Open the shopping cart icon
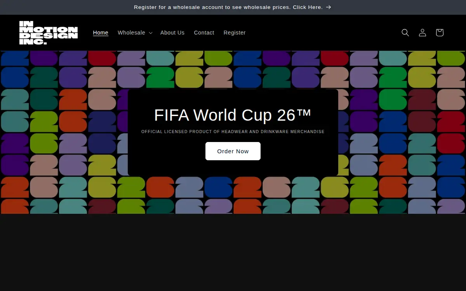The image size is (466, 291). point(440,33)
